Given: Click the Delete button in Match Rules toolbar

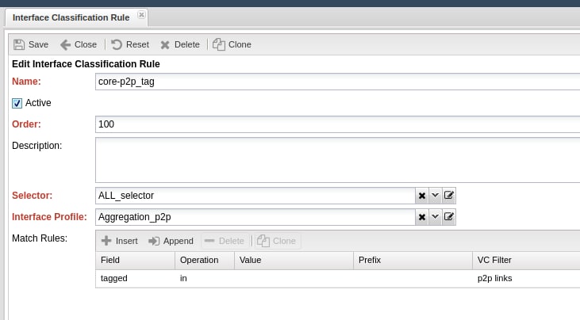Looking at the screenshot, I should (225, 241).
